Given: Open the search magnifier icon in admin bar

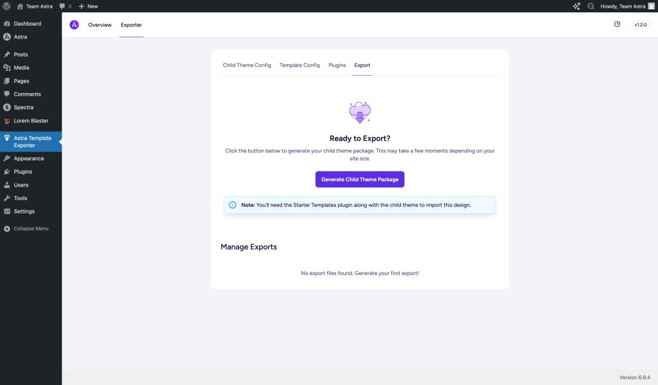Looking at the screenshot, I should click(591, 6).
